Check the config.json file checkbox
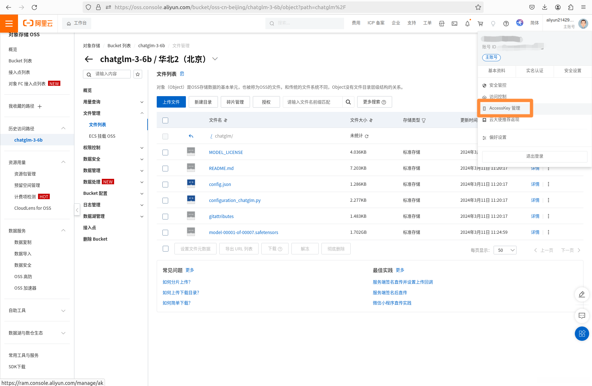592x386 pixels. pos(165,184)
